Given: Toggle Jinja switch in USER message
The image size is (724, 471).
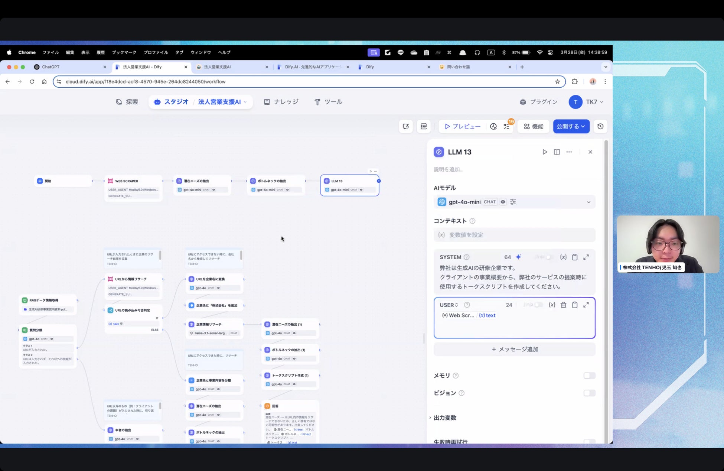Looking at the screenshot, I should [x=538, y=305].
